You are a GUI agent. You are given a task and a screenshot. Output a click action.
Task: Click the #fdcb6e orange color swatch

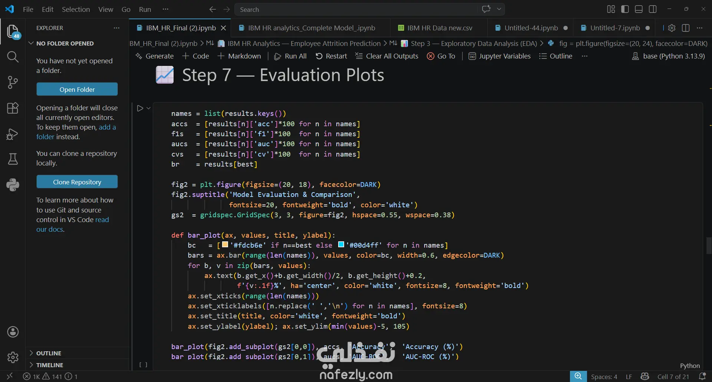(225, 245)
